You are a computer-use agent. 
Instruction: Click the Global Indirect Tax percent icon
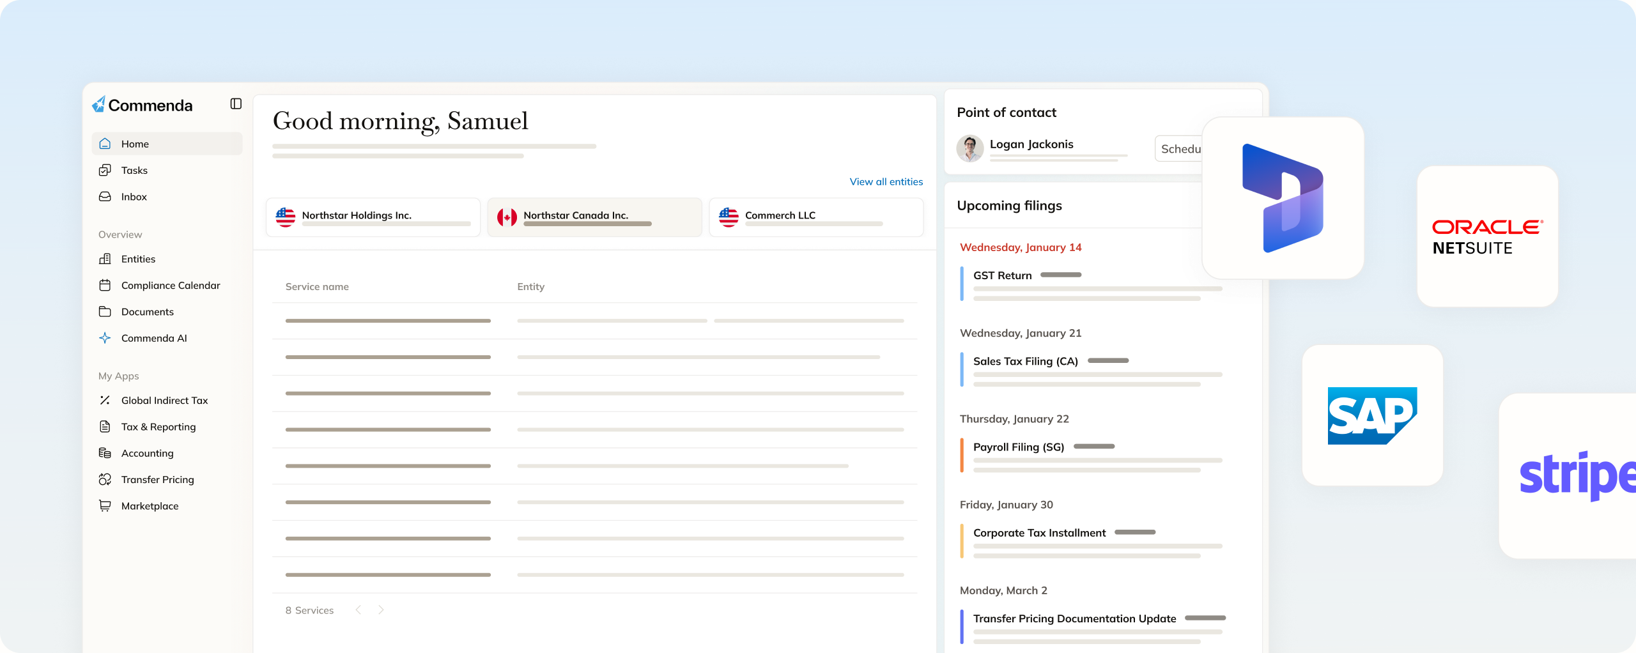[x=105, y=400]
